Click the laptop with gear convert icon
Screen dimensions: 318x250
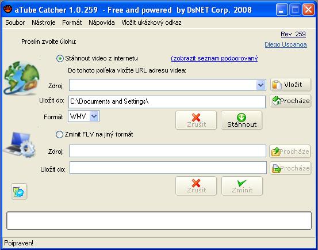pos(20,145)
